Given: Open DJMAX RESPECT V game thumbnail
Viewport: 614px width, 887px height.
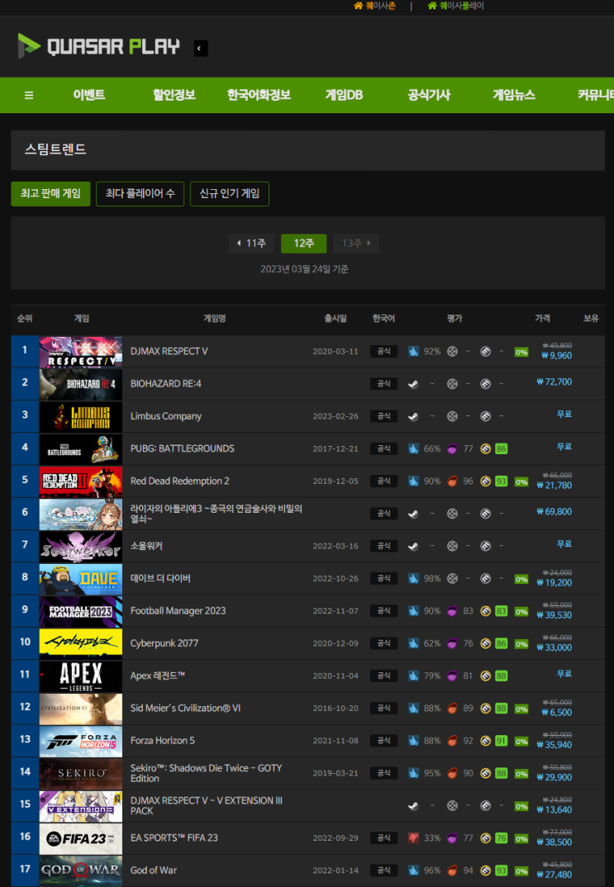Looking at the screenshot, I should pos(80,352).
